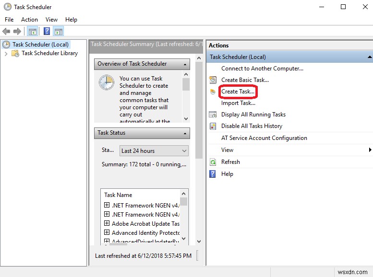
Task: Collapse the Overview of Task Scheduler section
Action: (x=185, y=64)
